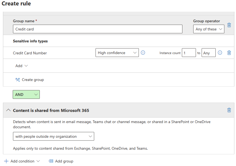This screenshot has width=236, height=166.
Task: Collapse the Content is shared section
Action: pyautogui.click(x=8, y=110)
